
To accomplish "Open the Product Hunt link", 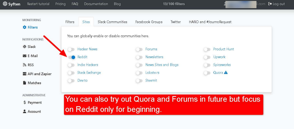I will point(224,49).
